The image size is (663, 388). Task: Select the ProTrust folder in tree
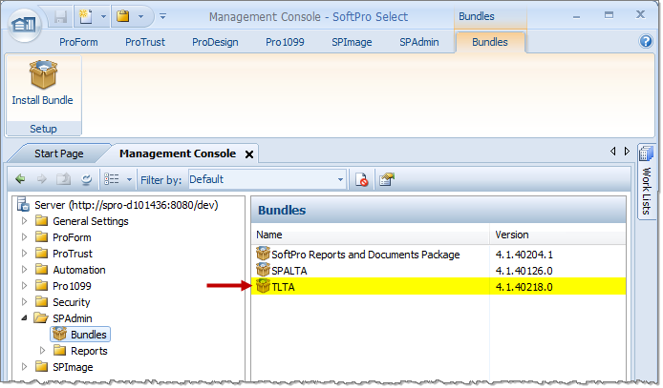(x=73, y=254)
